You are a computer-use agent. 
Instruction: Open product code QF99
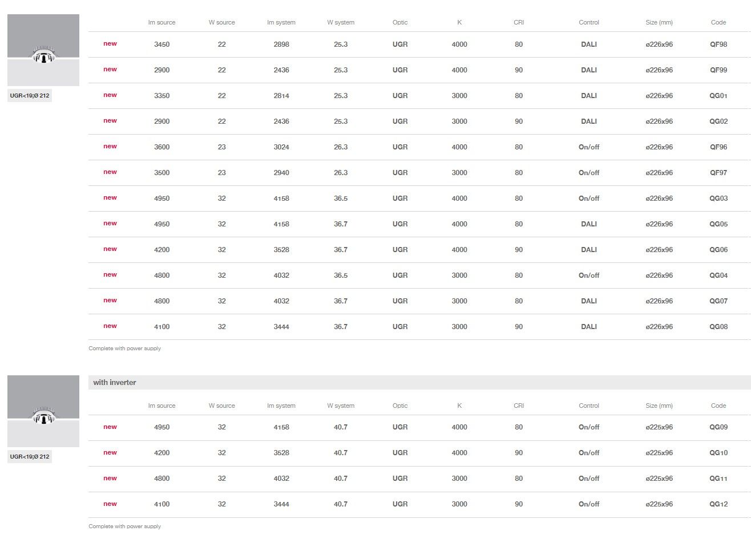coord(718,70)
